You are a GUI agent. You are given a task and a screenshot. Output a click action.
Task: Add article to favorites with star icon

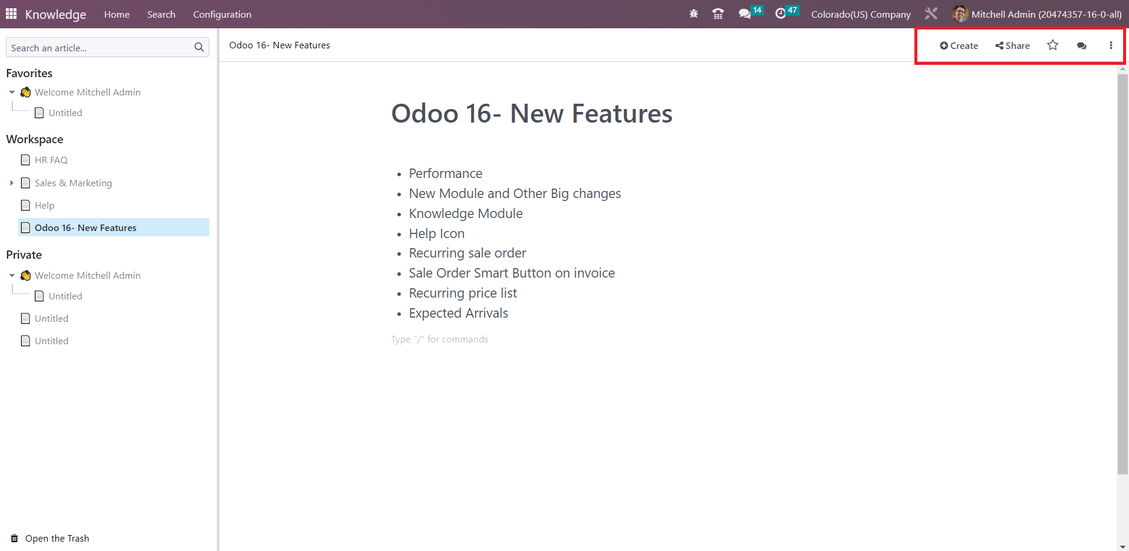[1053, 45]
